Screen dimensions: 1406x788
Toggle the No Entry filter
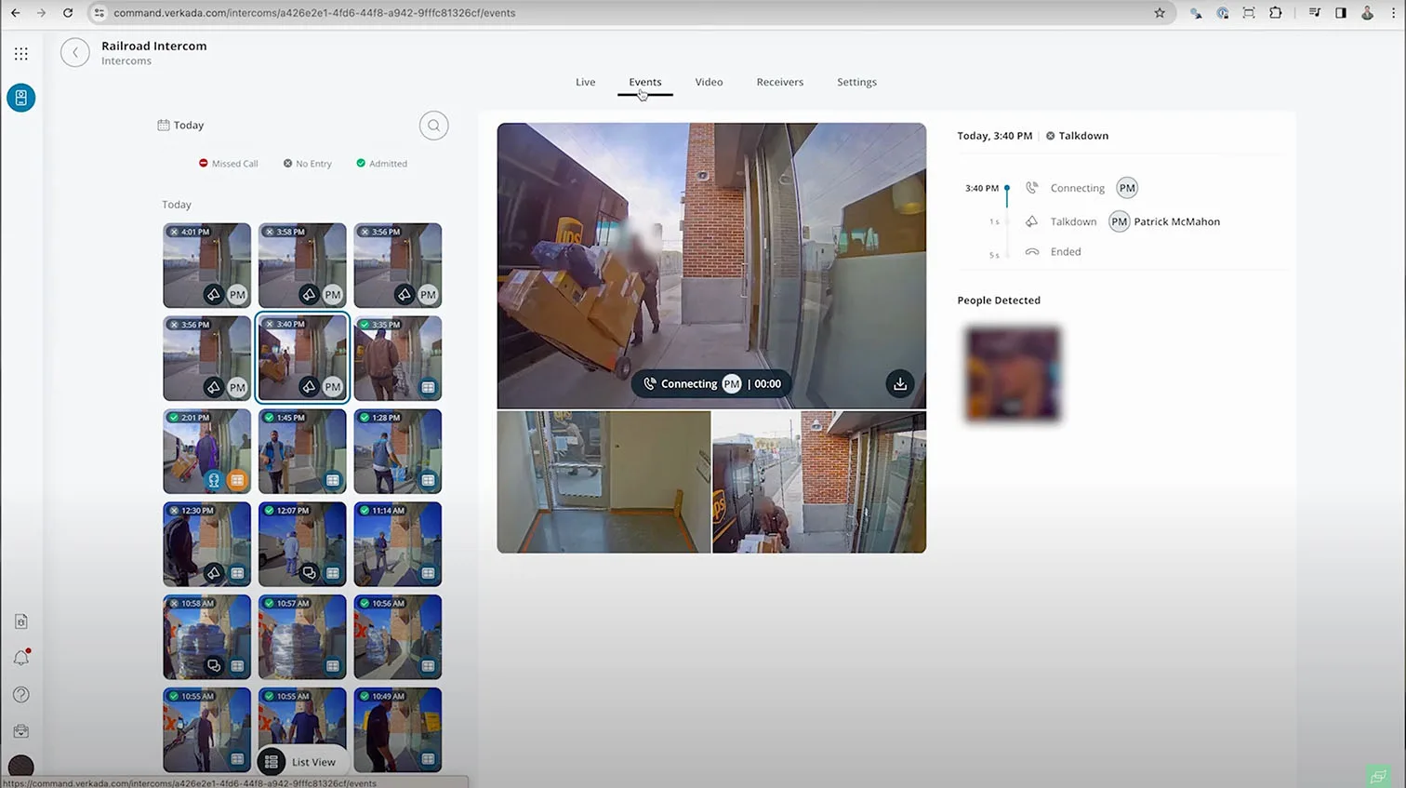307,164
